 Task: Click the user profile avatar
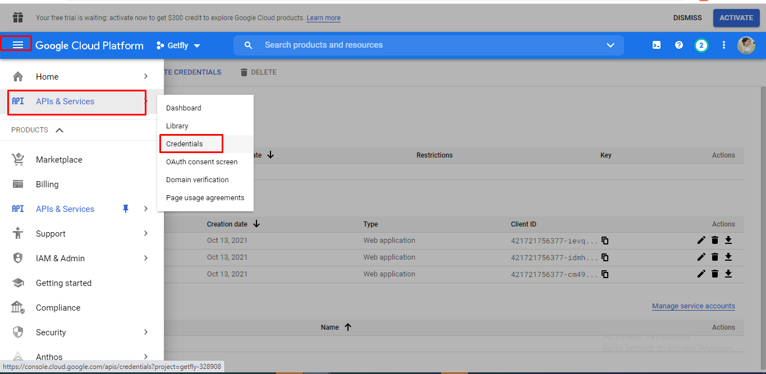[746, 45]
